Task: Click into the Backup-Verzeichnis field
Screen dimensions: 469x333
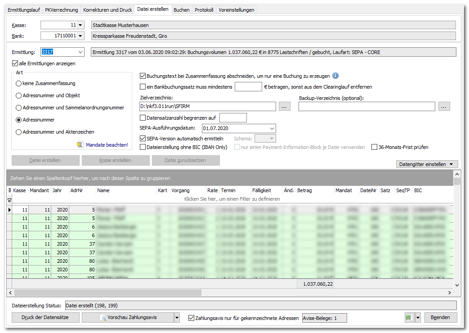Action: [x=367, y=106]
